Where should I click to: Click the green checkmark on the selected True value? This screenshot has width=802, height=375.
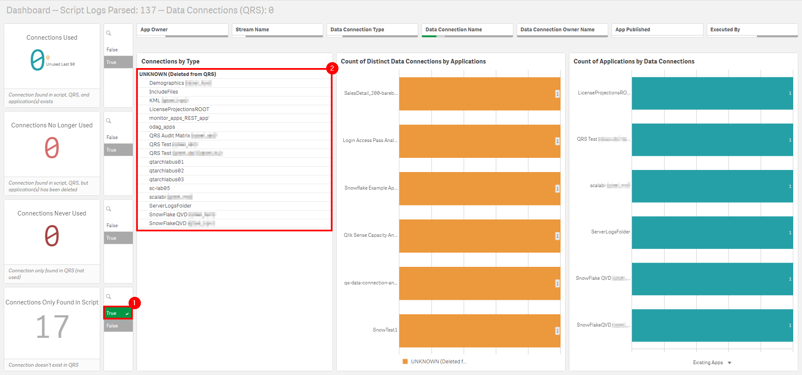coord(127,314)
